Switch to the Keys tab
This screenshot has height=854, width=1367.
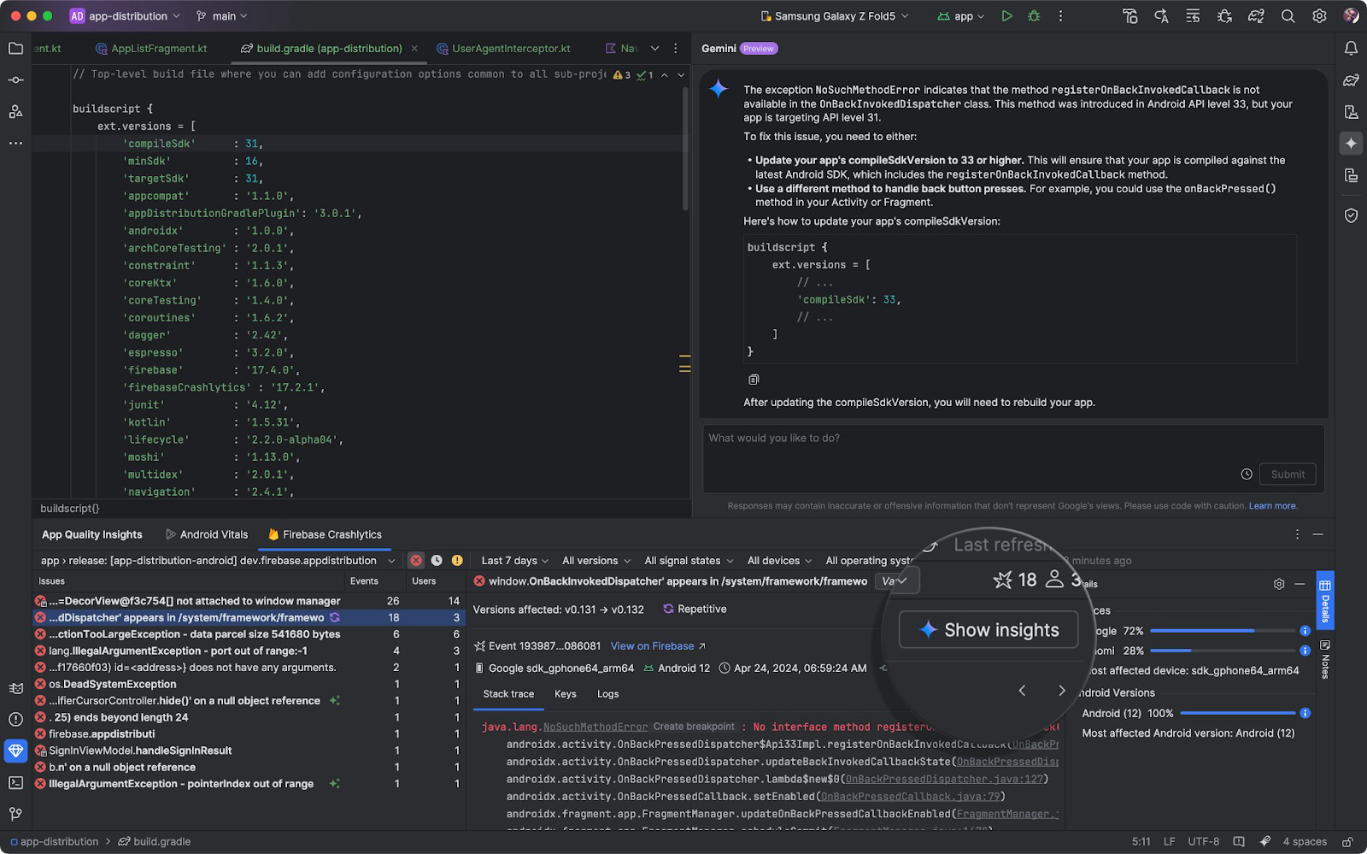point(565,694)
